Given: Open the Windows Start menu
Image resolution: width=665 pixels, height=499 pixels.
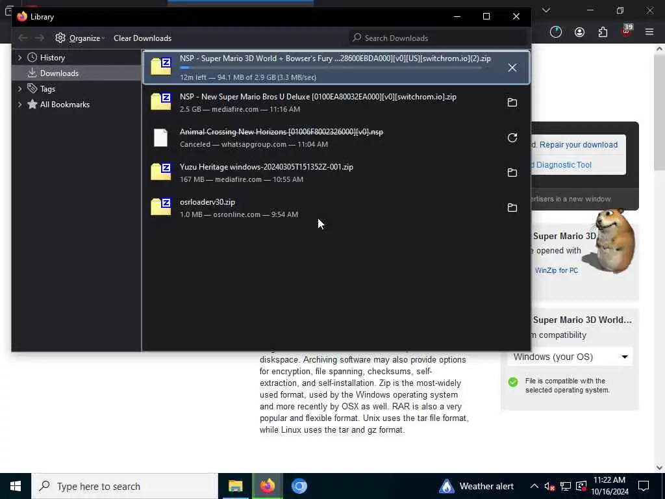Looking at the screenshot, I should pos(16,486).
